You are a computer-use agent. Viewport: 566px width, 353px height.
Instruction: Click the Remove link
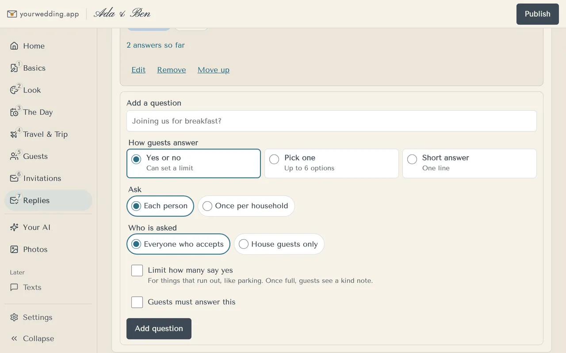(172, 70)
